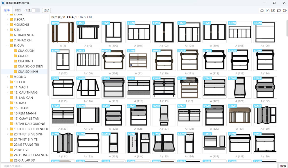Image resolution: width=288 pixels, height=168 pixels.
Task: Click the 搜索 search button
Action: coord(283,166)
